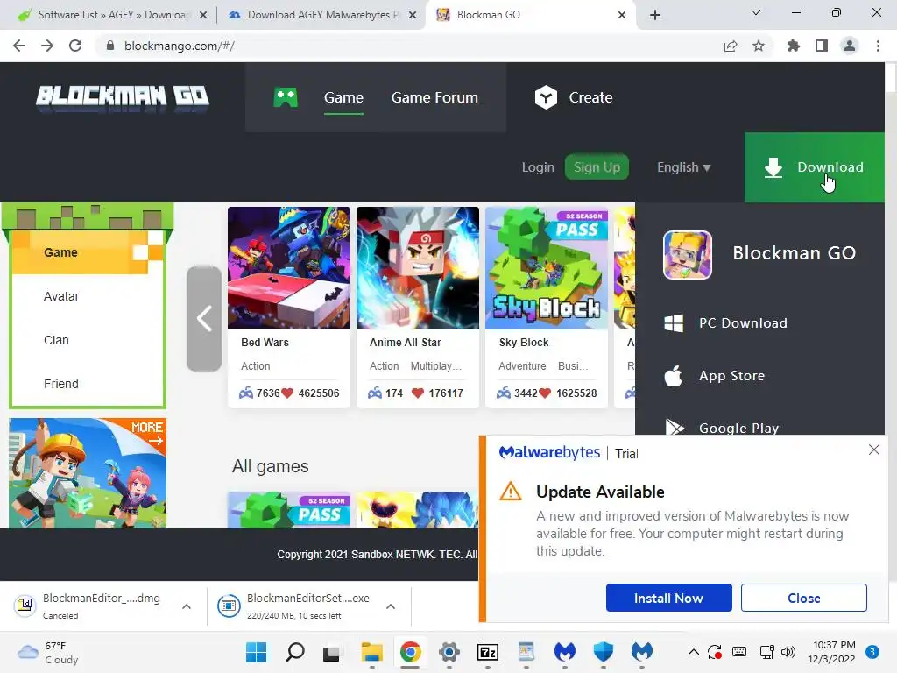Open the Chrome tab search chevron
Image resolution: width=897 pixels, height=673 pixels.
[x=756, y=12]
